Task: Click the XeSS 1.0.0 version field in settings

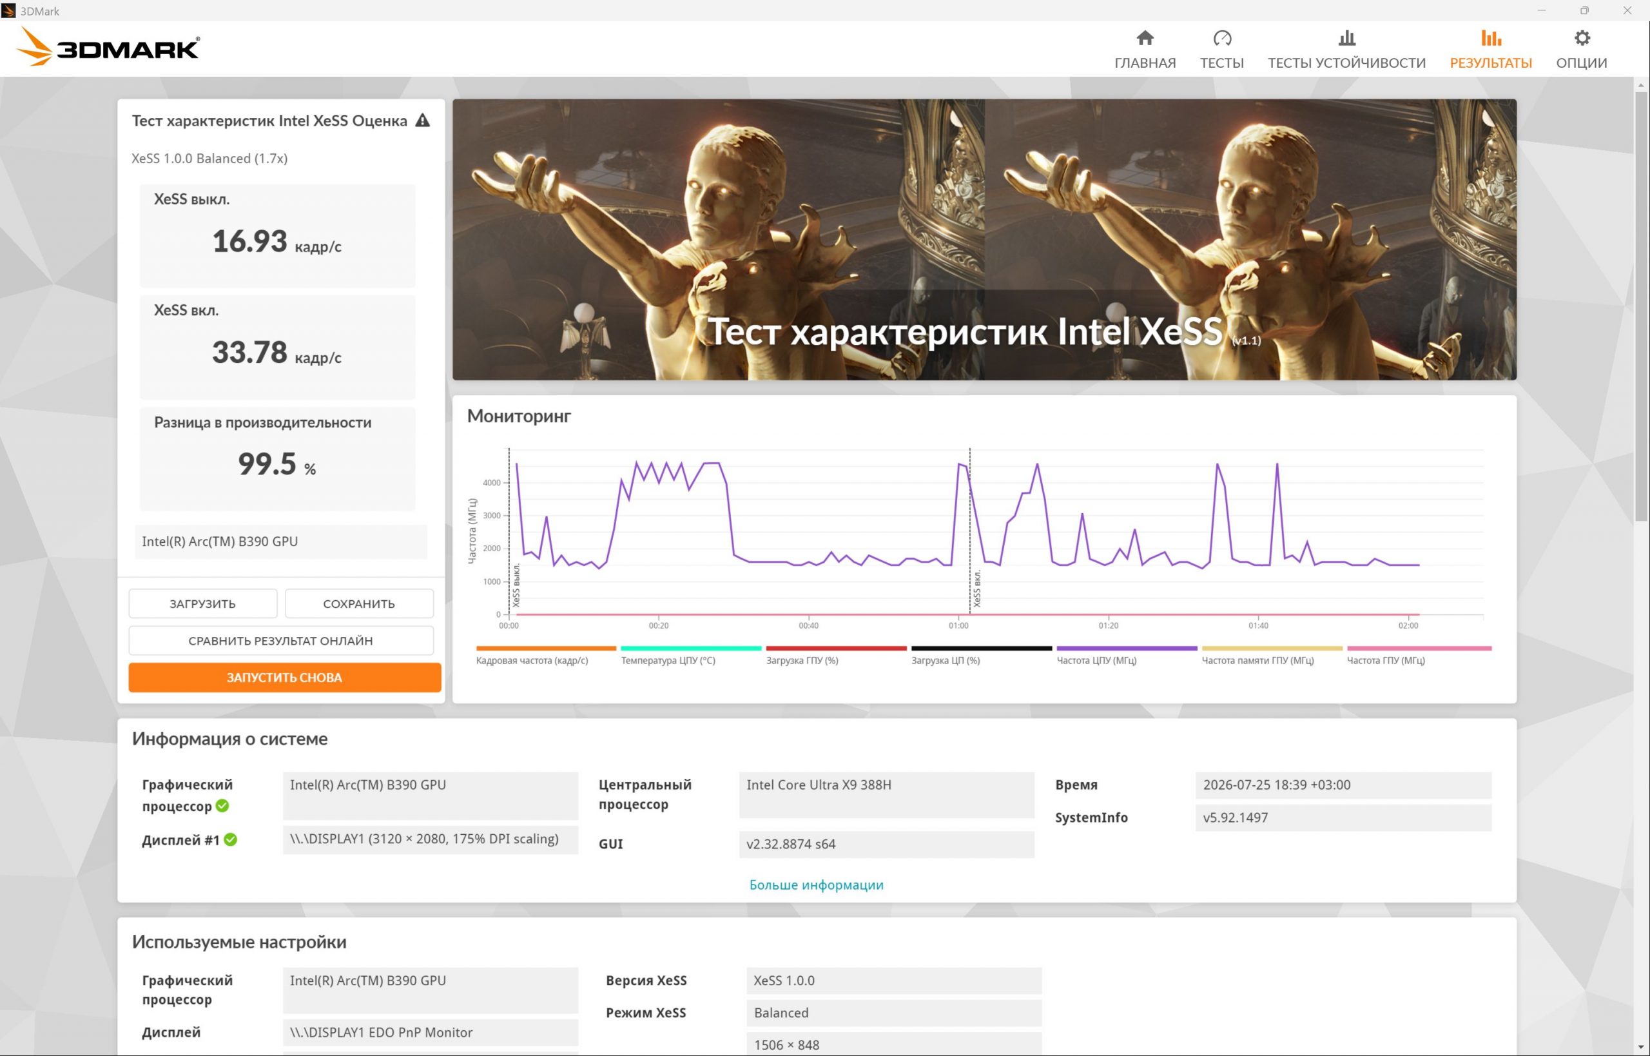Action: [x=894, y=981]
